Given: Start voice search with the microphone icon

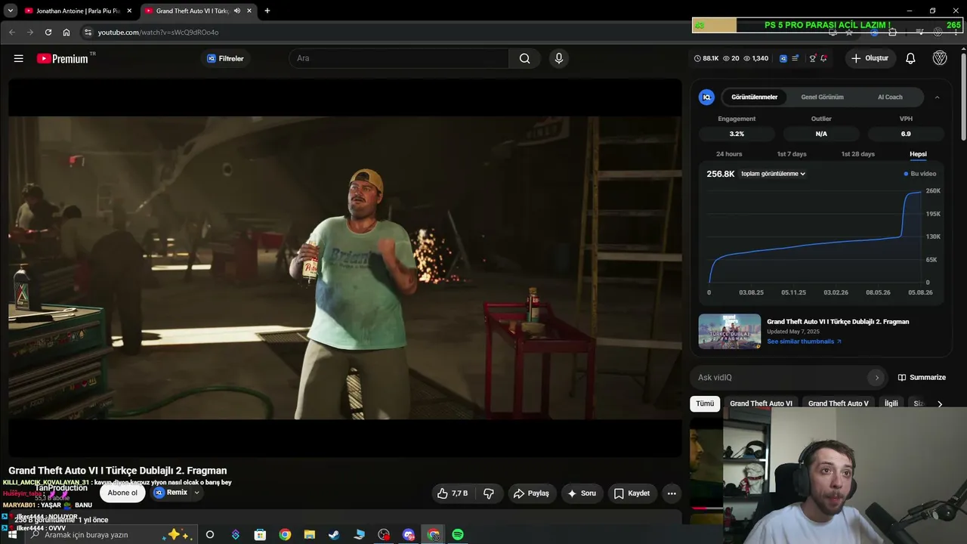Looking at the screenshot, I should click(x=559, y=58).
